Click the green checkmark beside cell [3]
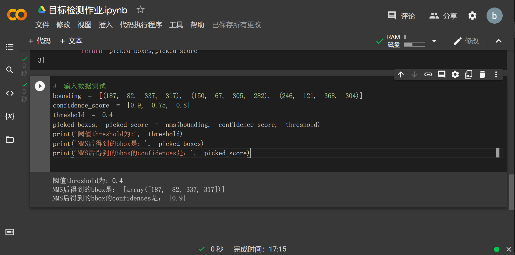515x255 pixels. tap(25, 59)
